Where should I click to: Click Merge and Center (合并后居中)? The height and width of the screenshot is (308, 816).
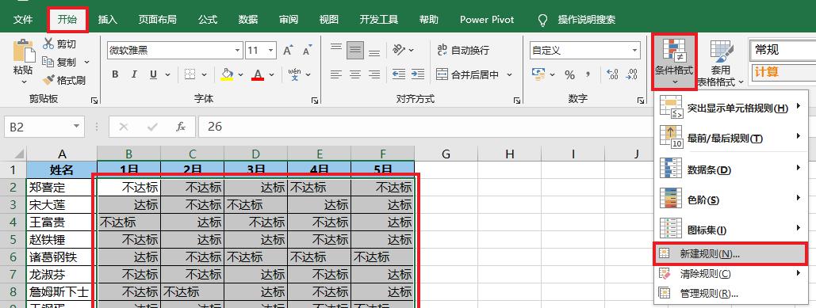tap(468, 74)
